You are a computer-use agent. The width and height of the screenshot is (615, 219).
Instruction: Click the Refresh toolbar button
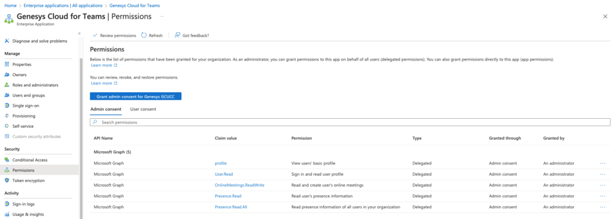(152, 35)
